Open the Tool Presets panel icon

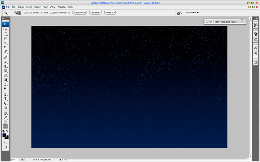[x=256, y=25]
